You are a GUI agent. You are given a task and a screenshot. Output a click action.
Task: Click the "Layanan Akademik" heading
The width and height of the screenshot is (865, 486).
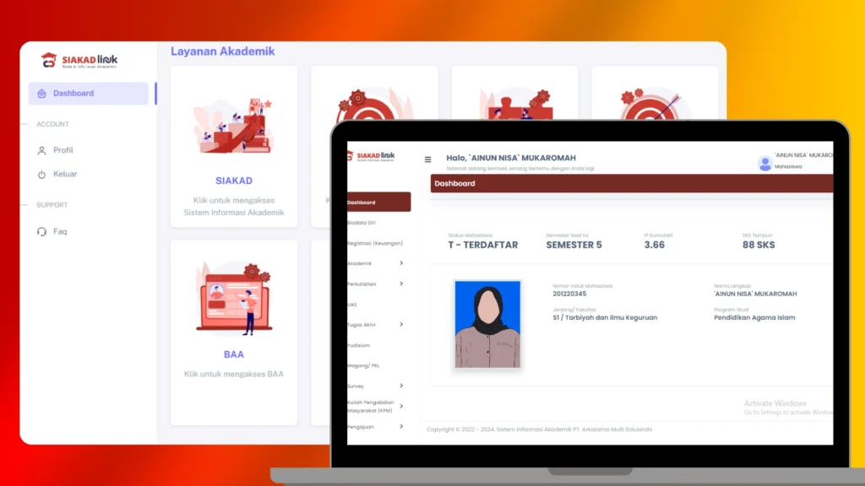223,51
